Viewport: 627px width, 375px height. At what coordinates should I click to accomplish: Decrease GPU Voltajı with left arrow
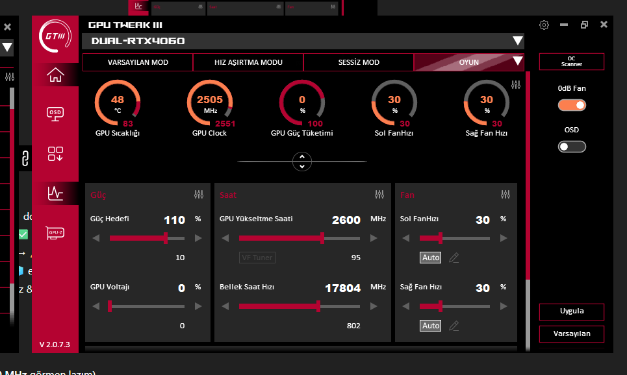click(x=96, y=306)
